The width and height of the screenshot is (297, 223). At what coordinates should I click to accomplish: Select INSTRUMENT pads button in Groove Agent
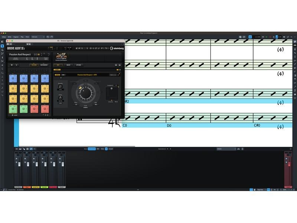[44, 65]
